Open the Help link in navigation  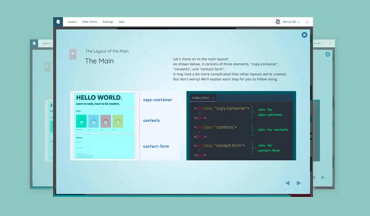pyautogui.click(x=121, y=22)
